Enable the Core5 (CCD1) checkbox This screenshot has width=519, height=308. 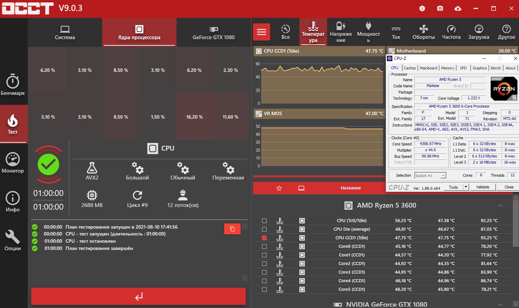(x=264, y=289)
